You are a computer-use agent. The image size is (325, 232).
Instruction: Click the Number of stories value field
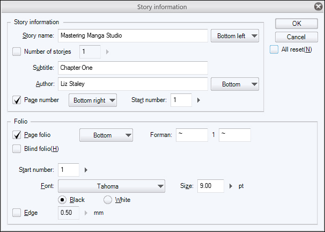click(90, 52)
